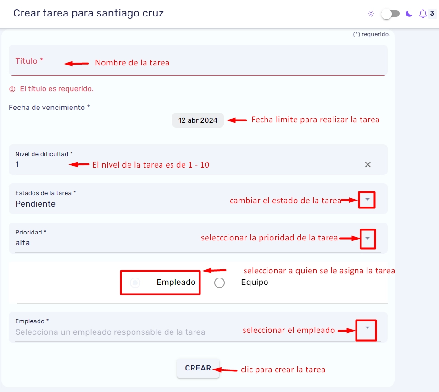Click the Nivel de dificultad field
Image resolution: width=439 pixels, height=392 pixels.
click(198, 159)
